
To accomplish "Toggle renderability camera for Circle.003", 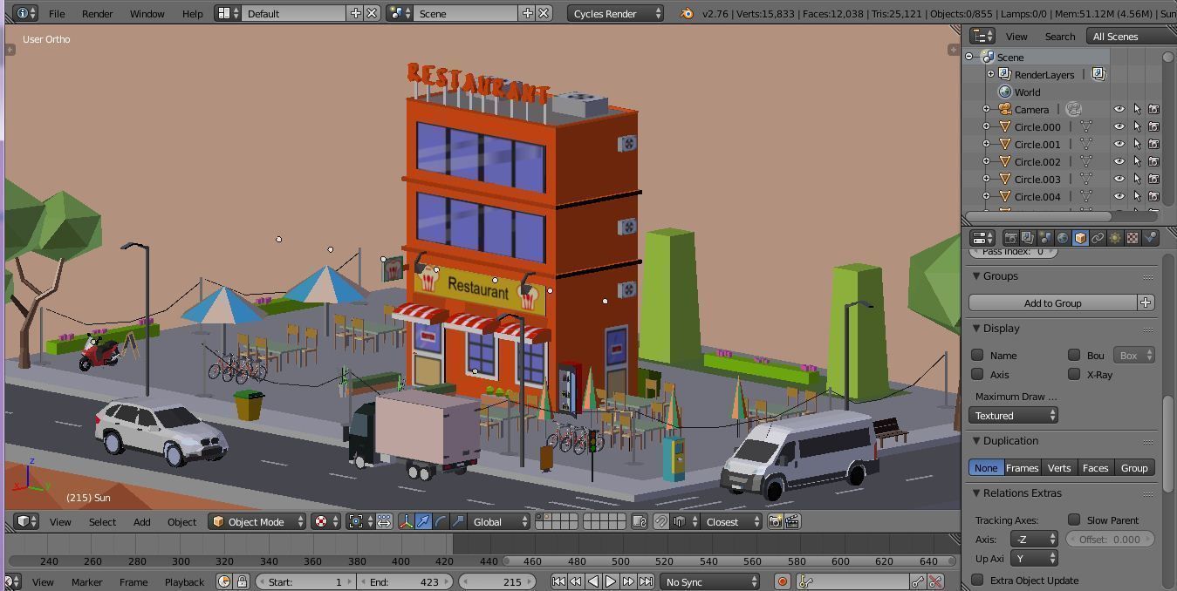I will pos(1153,179).
